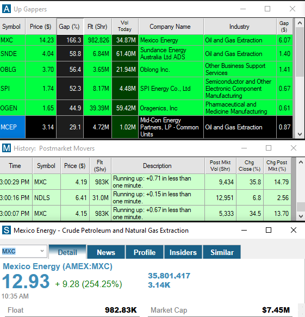Click the 12.93 stock price
Viewport: 305px width, 317px height.
(x=26, y=281)
